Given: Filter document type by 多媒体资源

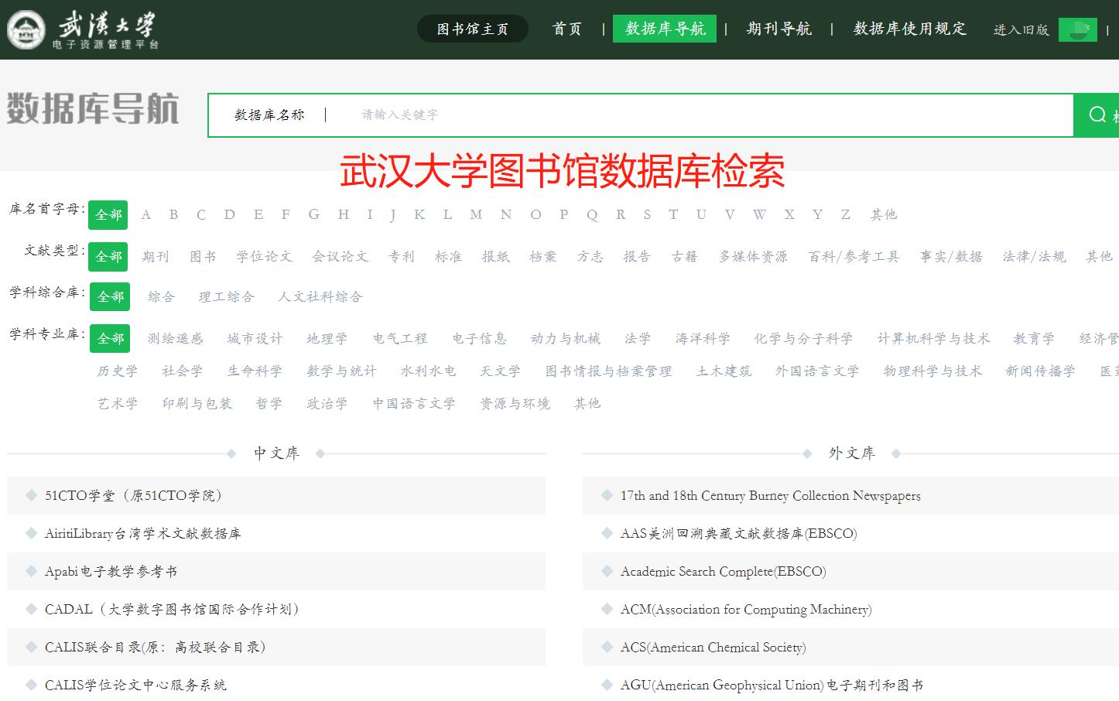Looking at the screenshot, I should pyautogui.click(x=753, y=256).
